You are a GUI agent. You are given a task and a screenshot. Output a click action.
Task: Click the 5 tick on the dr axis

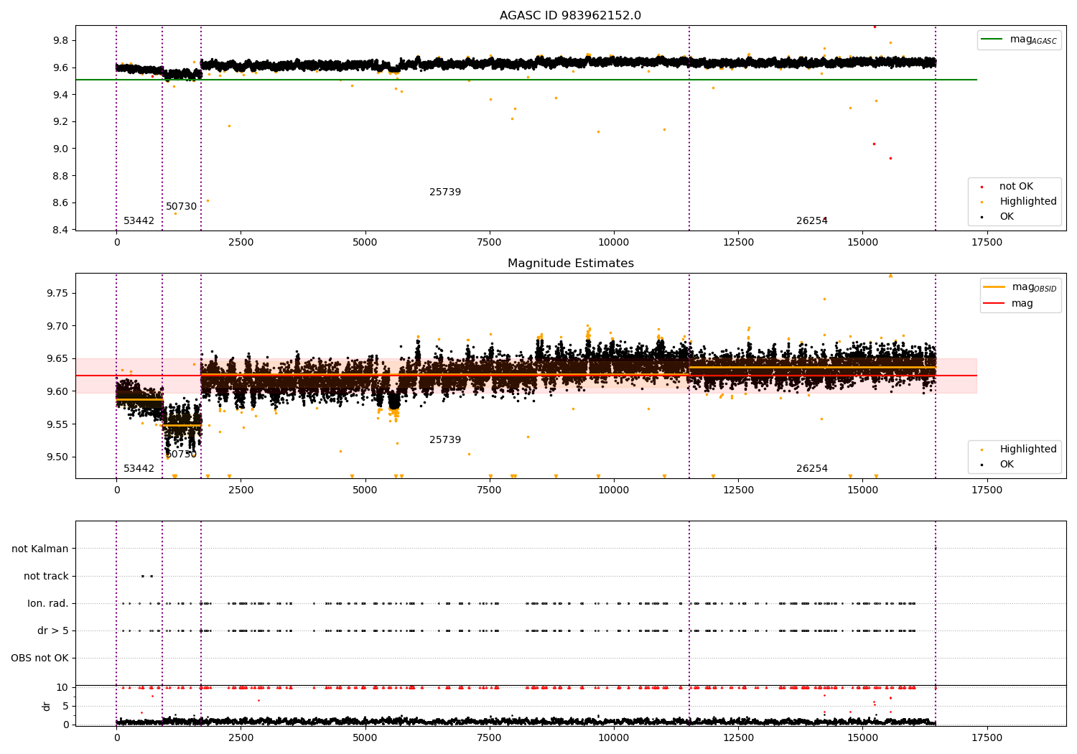65,706
